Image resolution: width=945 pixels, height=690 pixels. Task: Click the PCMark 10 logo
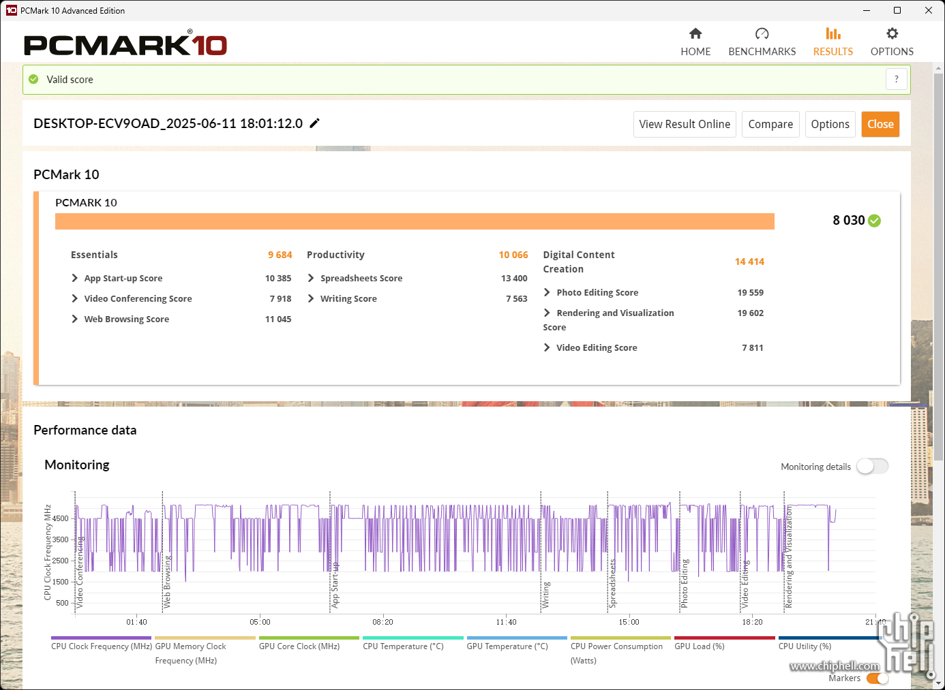[125, 44]
